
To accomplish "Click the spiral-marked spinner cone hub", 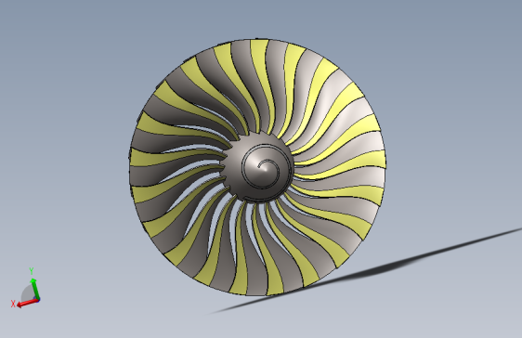I will 258,166.
